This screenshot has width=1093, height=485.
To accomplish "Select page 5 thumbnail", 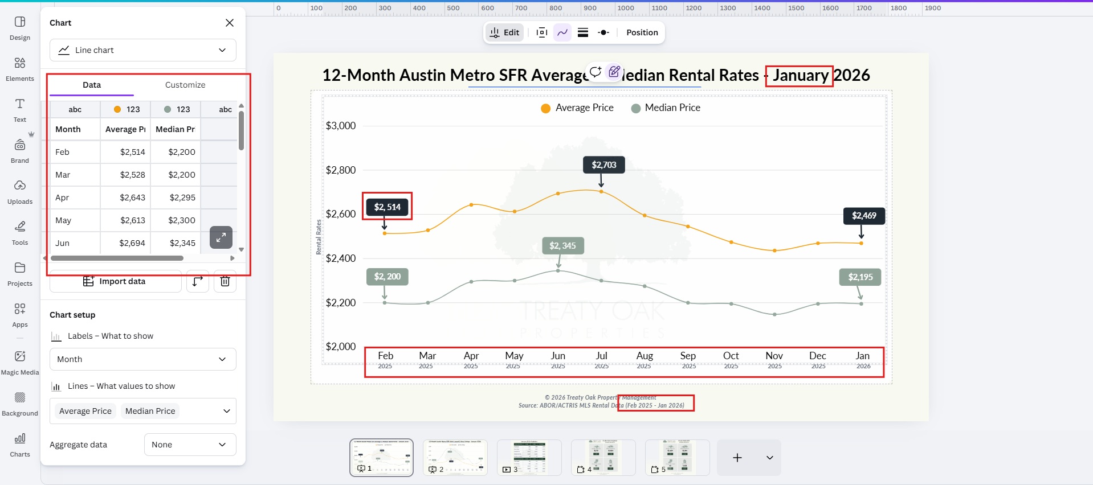I will point(678,457).
